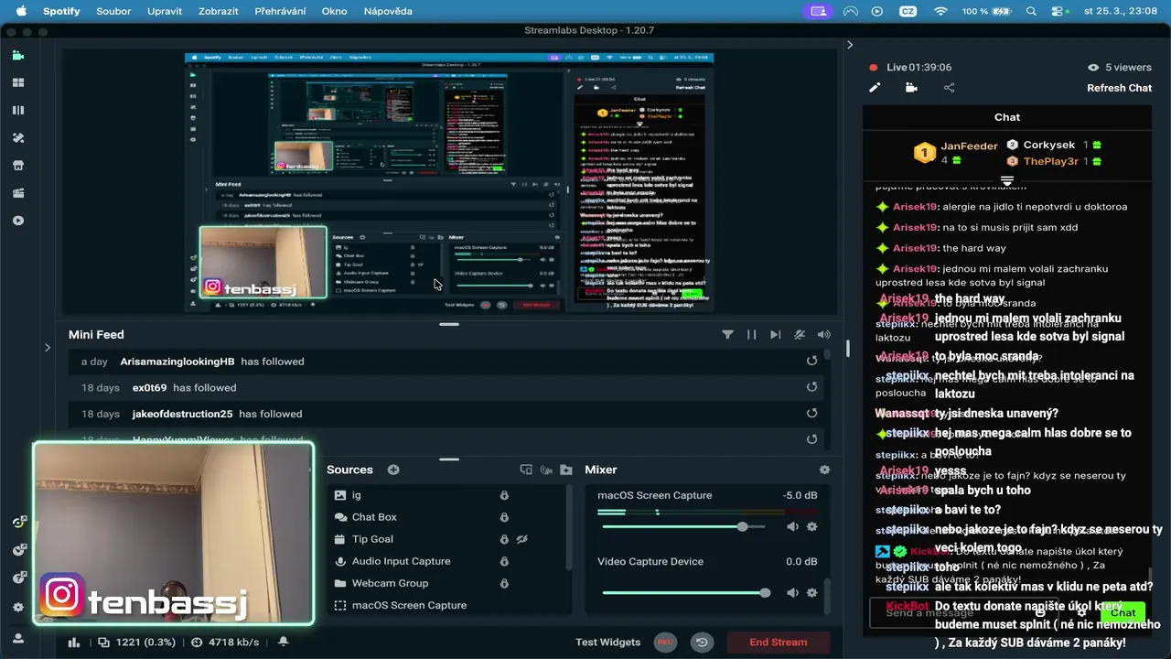This screenshot has height=659, width=1171.
Task: Open Mixer settings gear
Action: tap(824, 470)
